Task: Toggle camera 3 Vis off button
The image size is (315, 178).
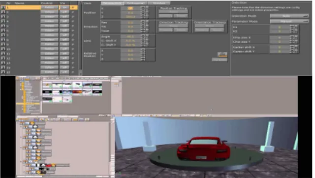Action: [64, 17]
